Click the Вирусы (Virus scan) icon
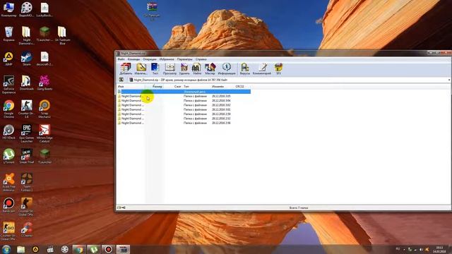The height and width of the screenshot is (254, 452). click(245, 69)
